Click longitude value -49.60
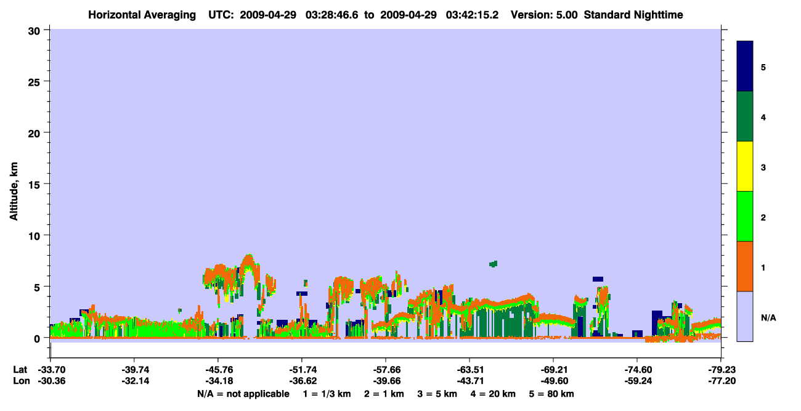This screenshot has height=411, width=801. [x=553, y=381]
